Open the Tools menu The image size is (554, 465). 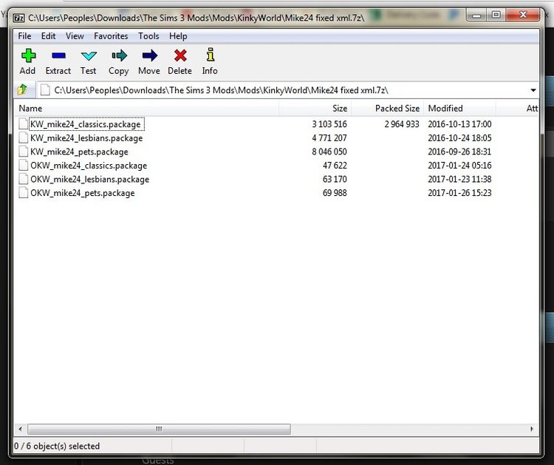[148, 36]
